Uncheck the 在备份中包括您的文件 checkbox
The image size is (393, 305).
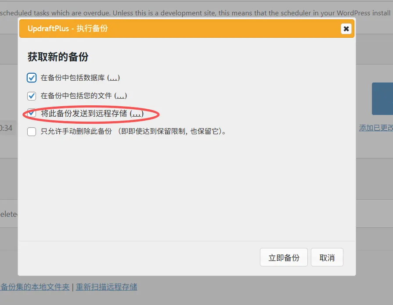pos(32,96)
